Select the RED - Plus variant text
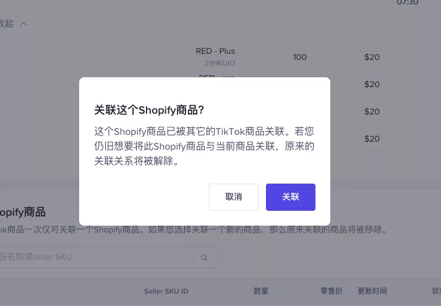 (x=215, y=51)
